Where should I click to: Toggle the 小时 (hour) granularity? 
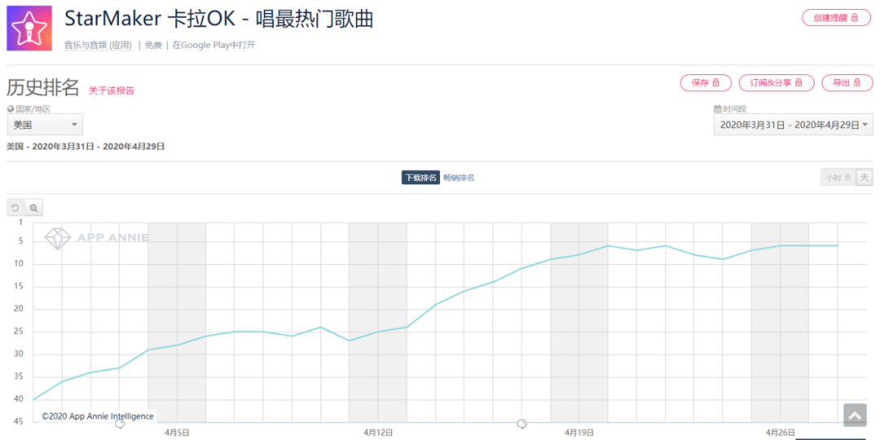pyautogui.click(x=837, y=177)
